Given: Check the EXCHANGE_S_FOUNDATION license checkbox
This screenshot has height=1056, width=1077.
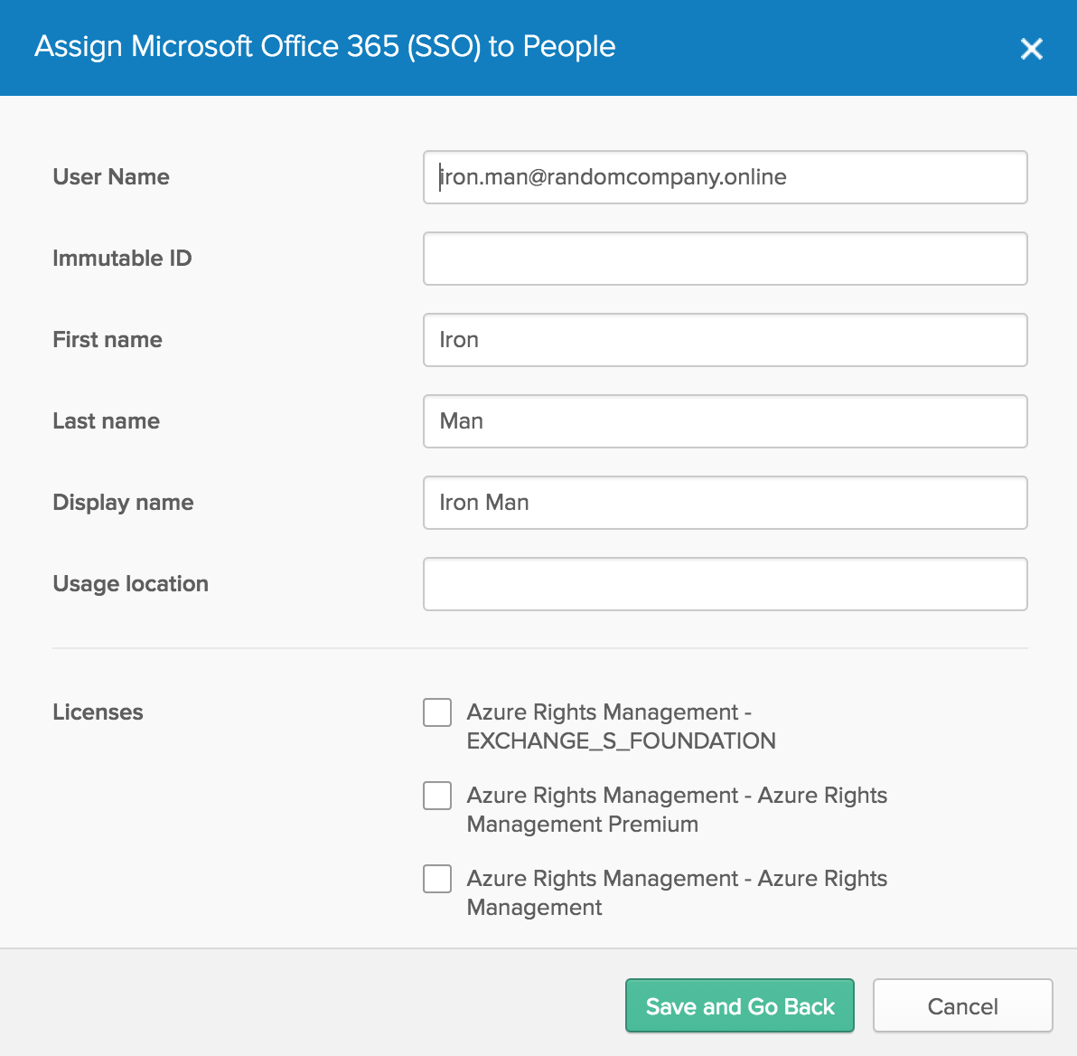Looking at the screenshot, I should coord(436,712).
